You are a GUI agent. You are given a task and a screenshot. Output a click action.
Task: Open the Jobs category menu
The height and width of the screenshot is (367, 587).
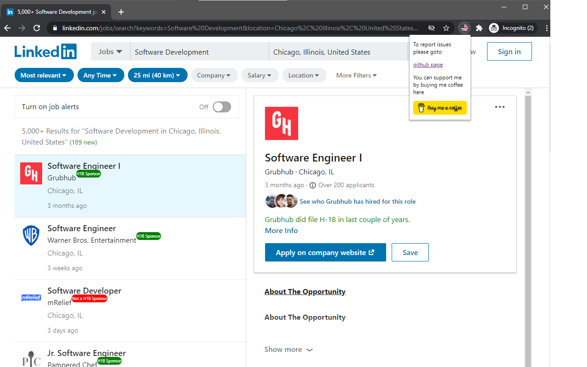point(111,52)
